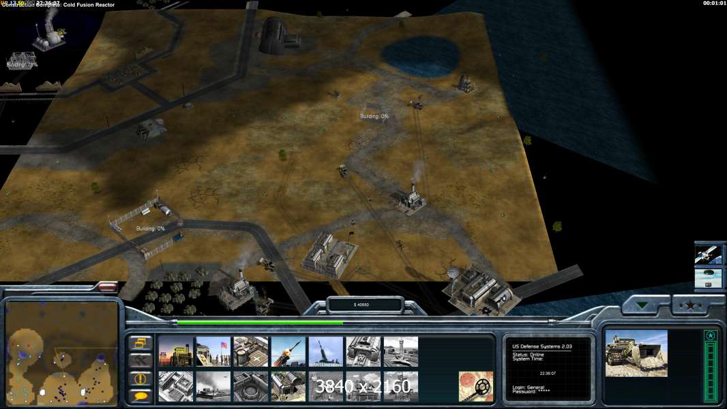
Task: Choose the colored Command Center build icon
Action: (288, 387)
